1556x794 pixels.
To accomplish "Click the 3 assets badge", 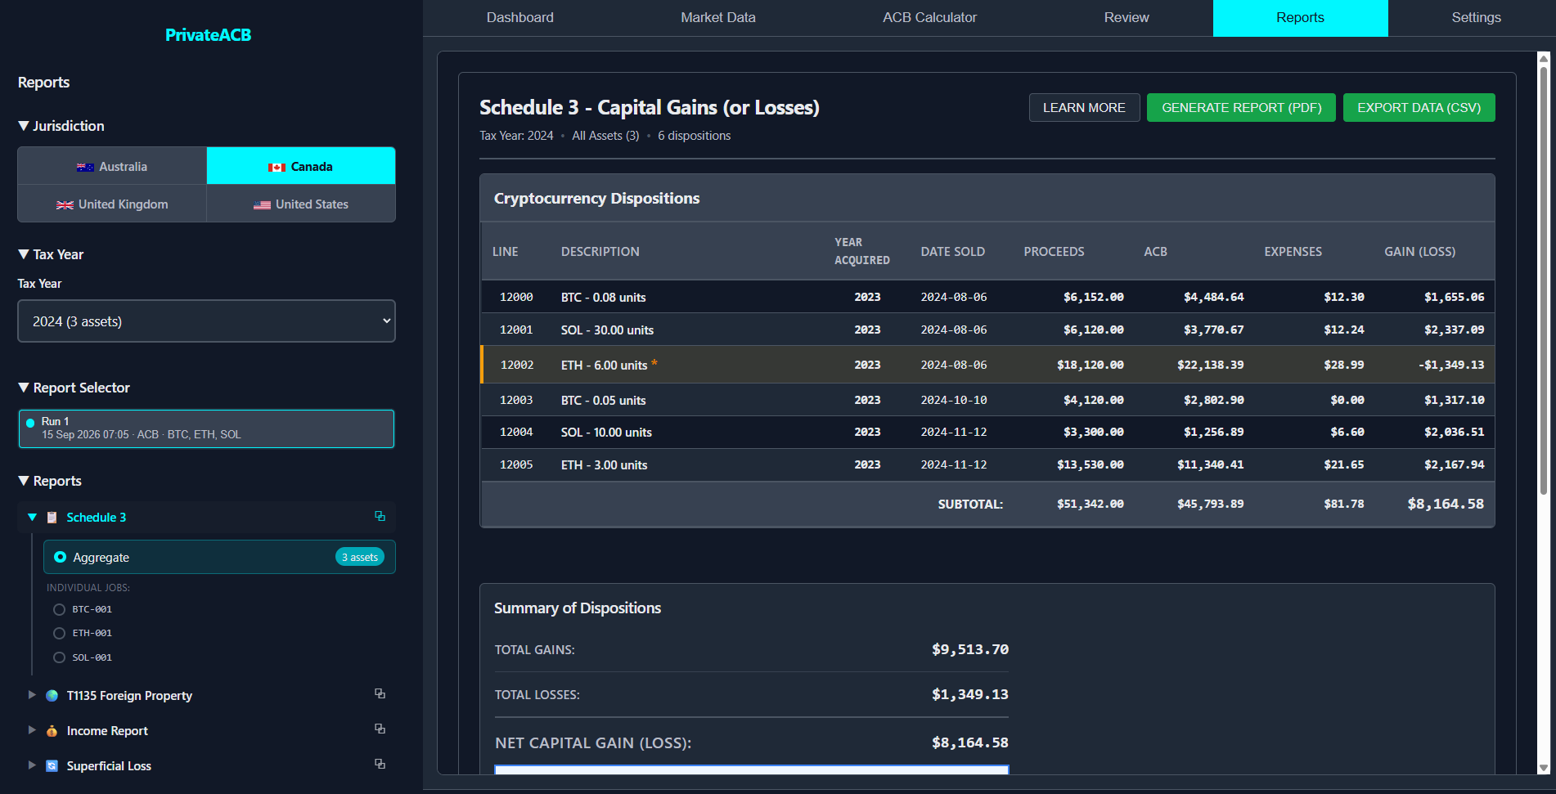I will point(360,557).
